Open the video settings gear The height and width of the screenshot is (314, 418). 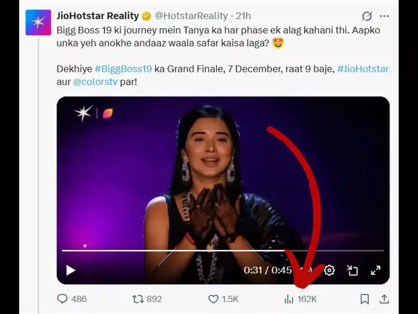pos(329,270)
